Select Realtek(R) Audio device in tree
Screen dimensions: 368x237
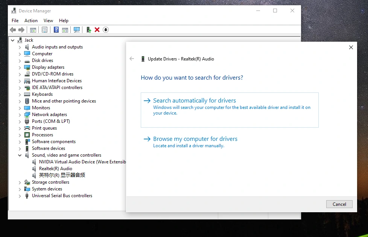56,169
